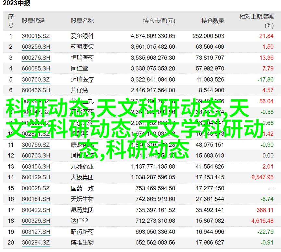Select market value 753,469,594.50
The width and height of the screenshot is (281, 252).
(x=155, y=188)
